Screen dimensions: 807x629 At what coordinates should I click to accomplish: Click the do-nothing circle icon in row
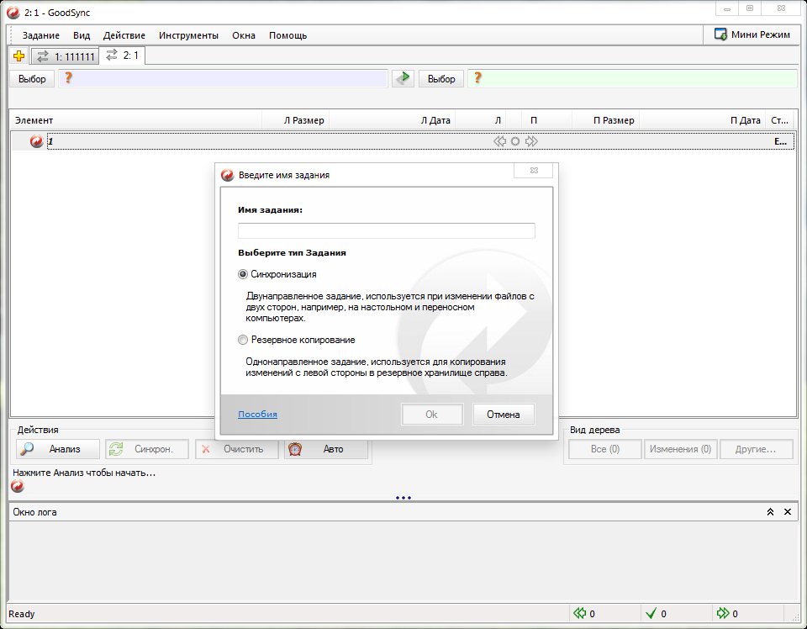pos(515,142)
